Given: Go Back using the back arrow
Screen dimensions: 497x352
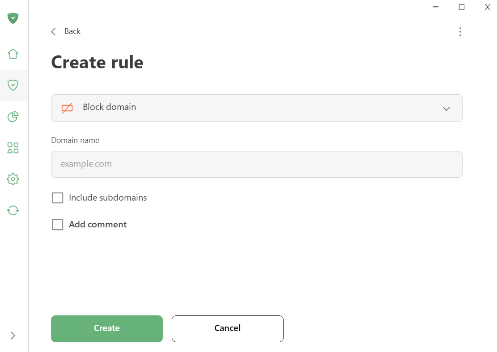Looking at the screenshot, I should click(x=53, y=31).
